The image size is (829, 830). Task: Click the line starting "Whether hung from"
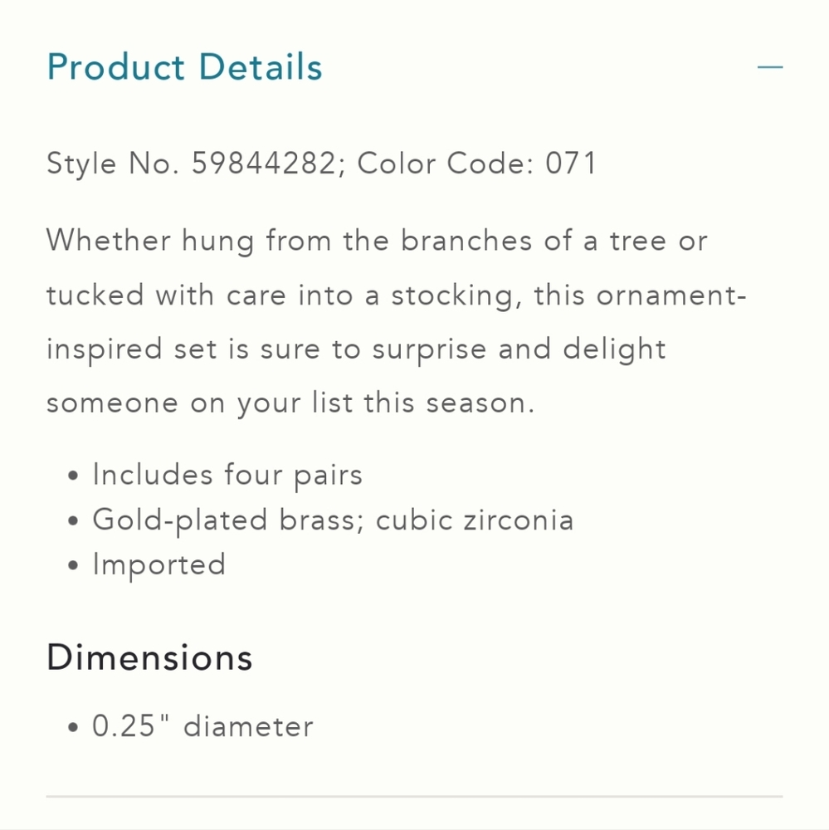click(377, 241)
